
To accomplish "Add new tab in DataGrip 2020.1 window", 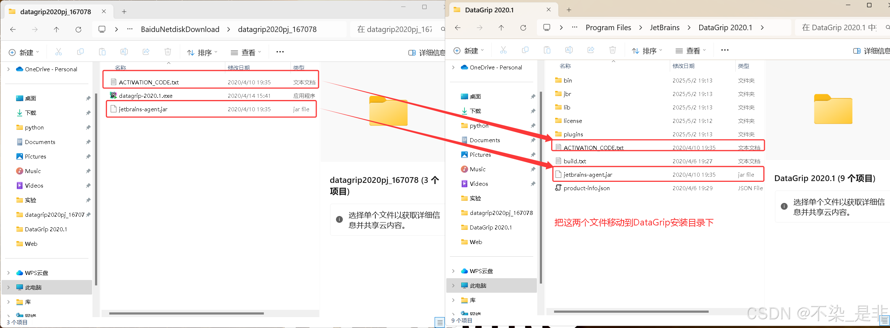I will 569,10.
